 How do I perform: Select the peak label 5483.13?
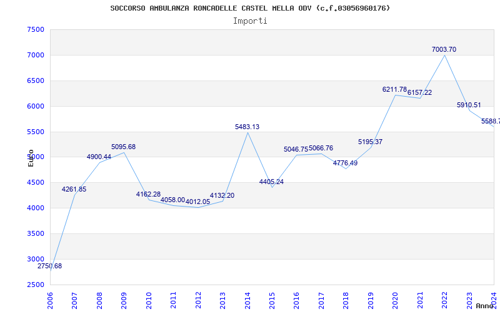tap(247, 127)
